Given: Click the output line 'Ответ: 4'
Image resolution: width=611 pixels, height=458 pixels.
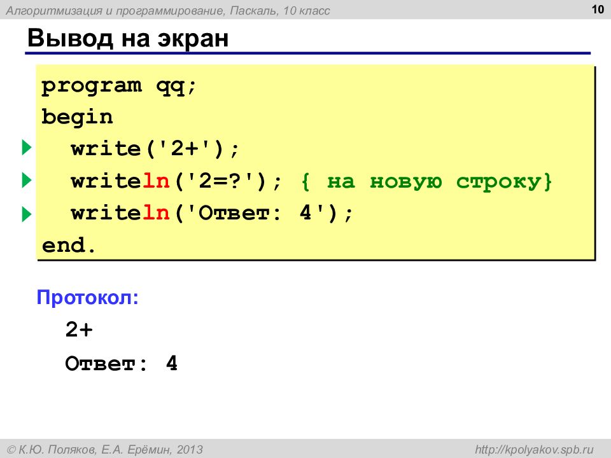Looking at the screenshot, I should coord(121,363).
